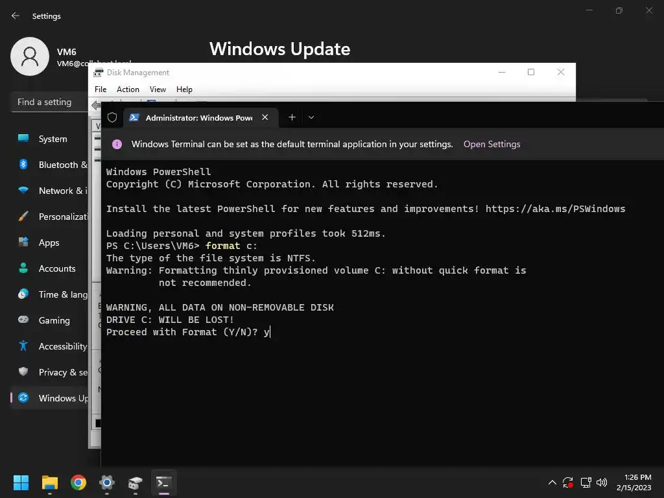Maximize the Disk Management window
The height and width of the screenshot is (498, 664).
[531, 72]
